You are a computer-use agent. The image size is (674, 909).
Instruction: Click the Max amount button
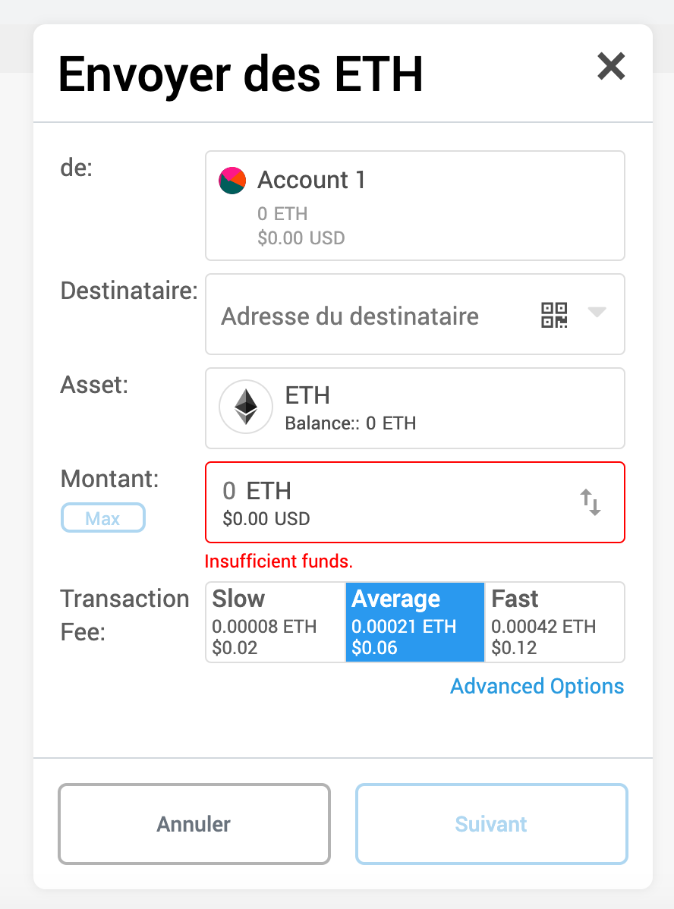103,517
